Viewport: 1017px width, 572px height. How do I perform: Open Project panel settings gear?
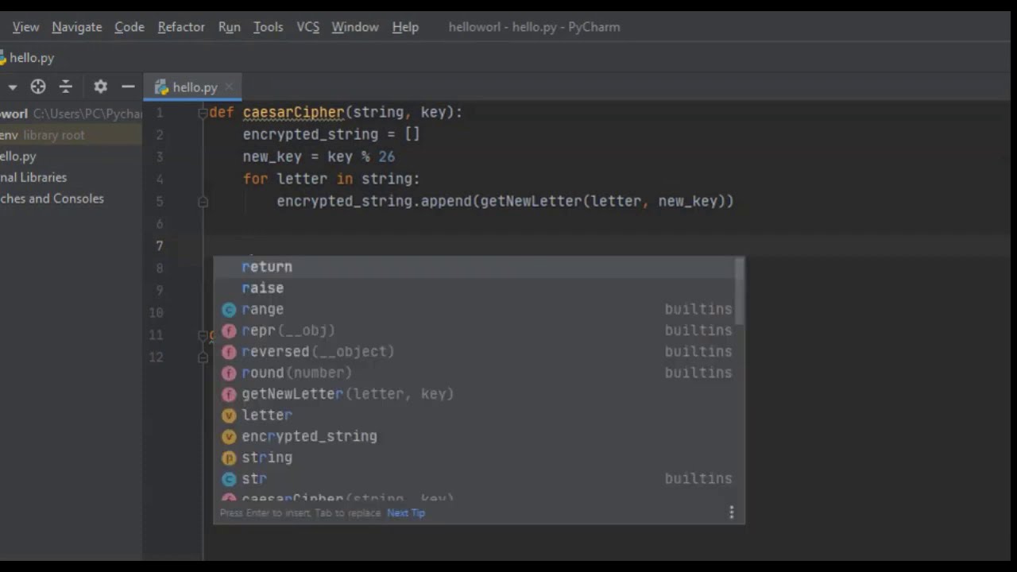coord(100,87)
